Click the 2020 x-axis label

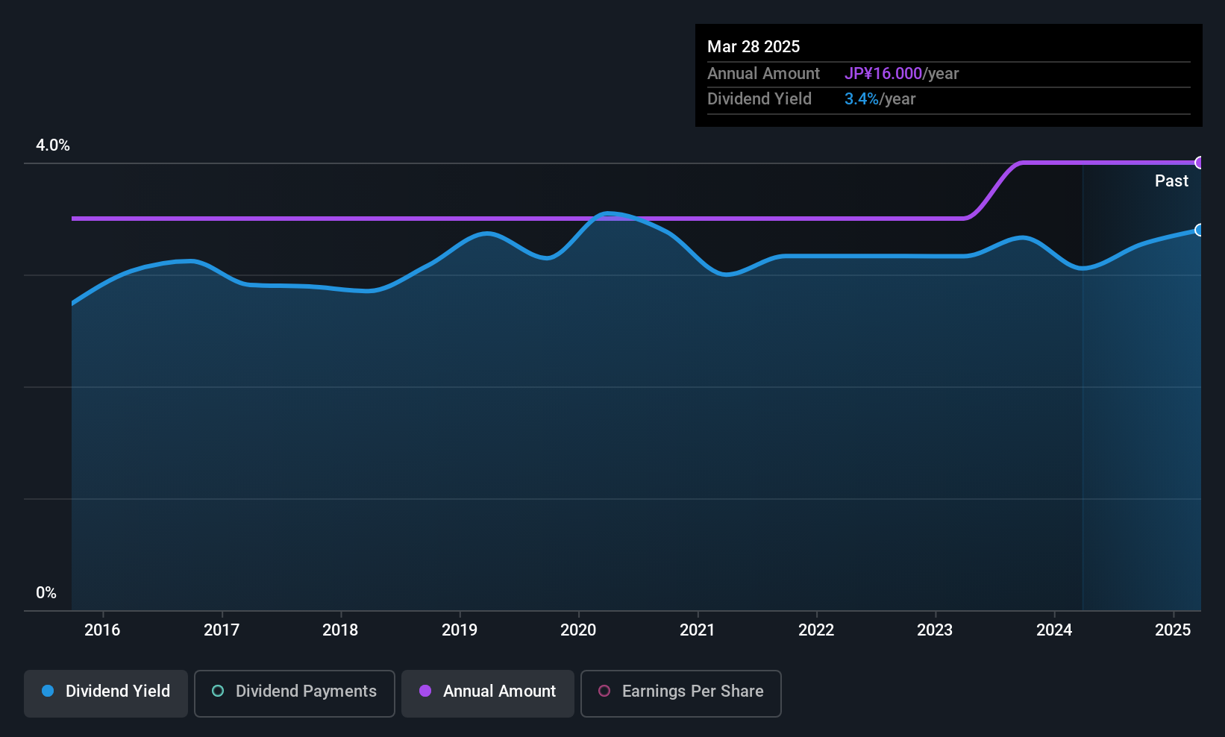578,630
